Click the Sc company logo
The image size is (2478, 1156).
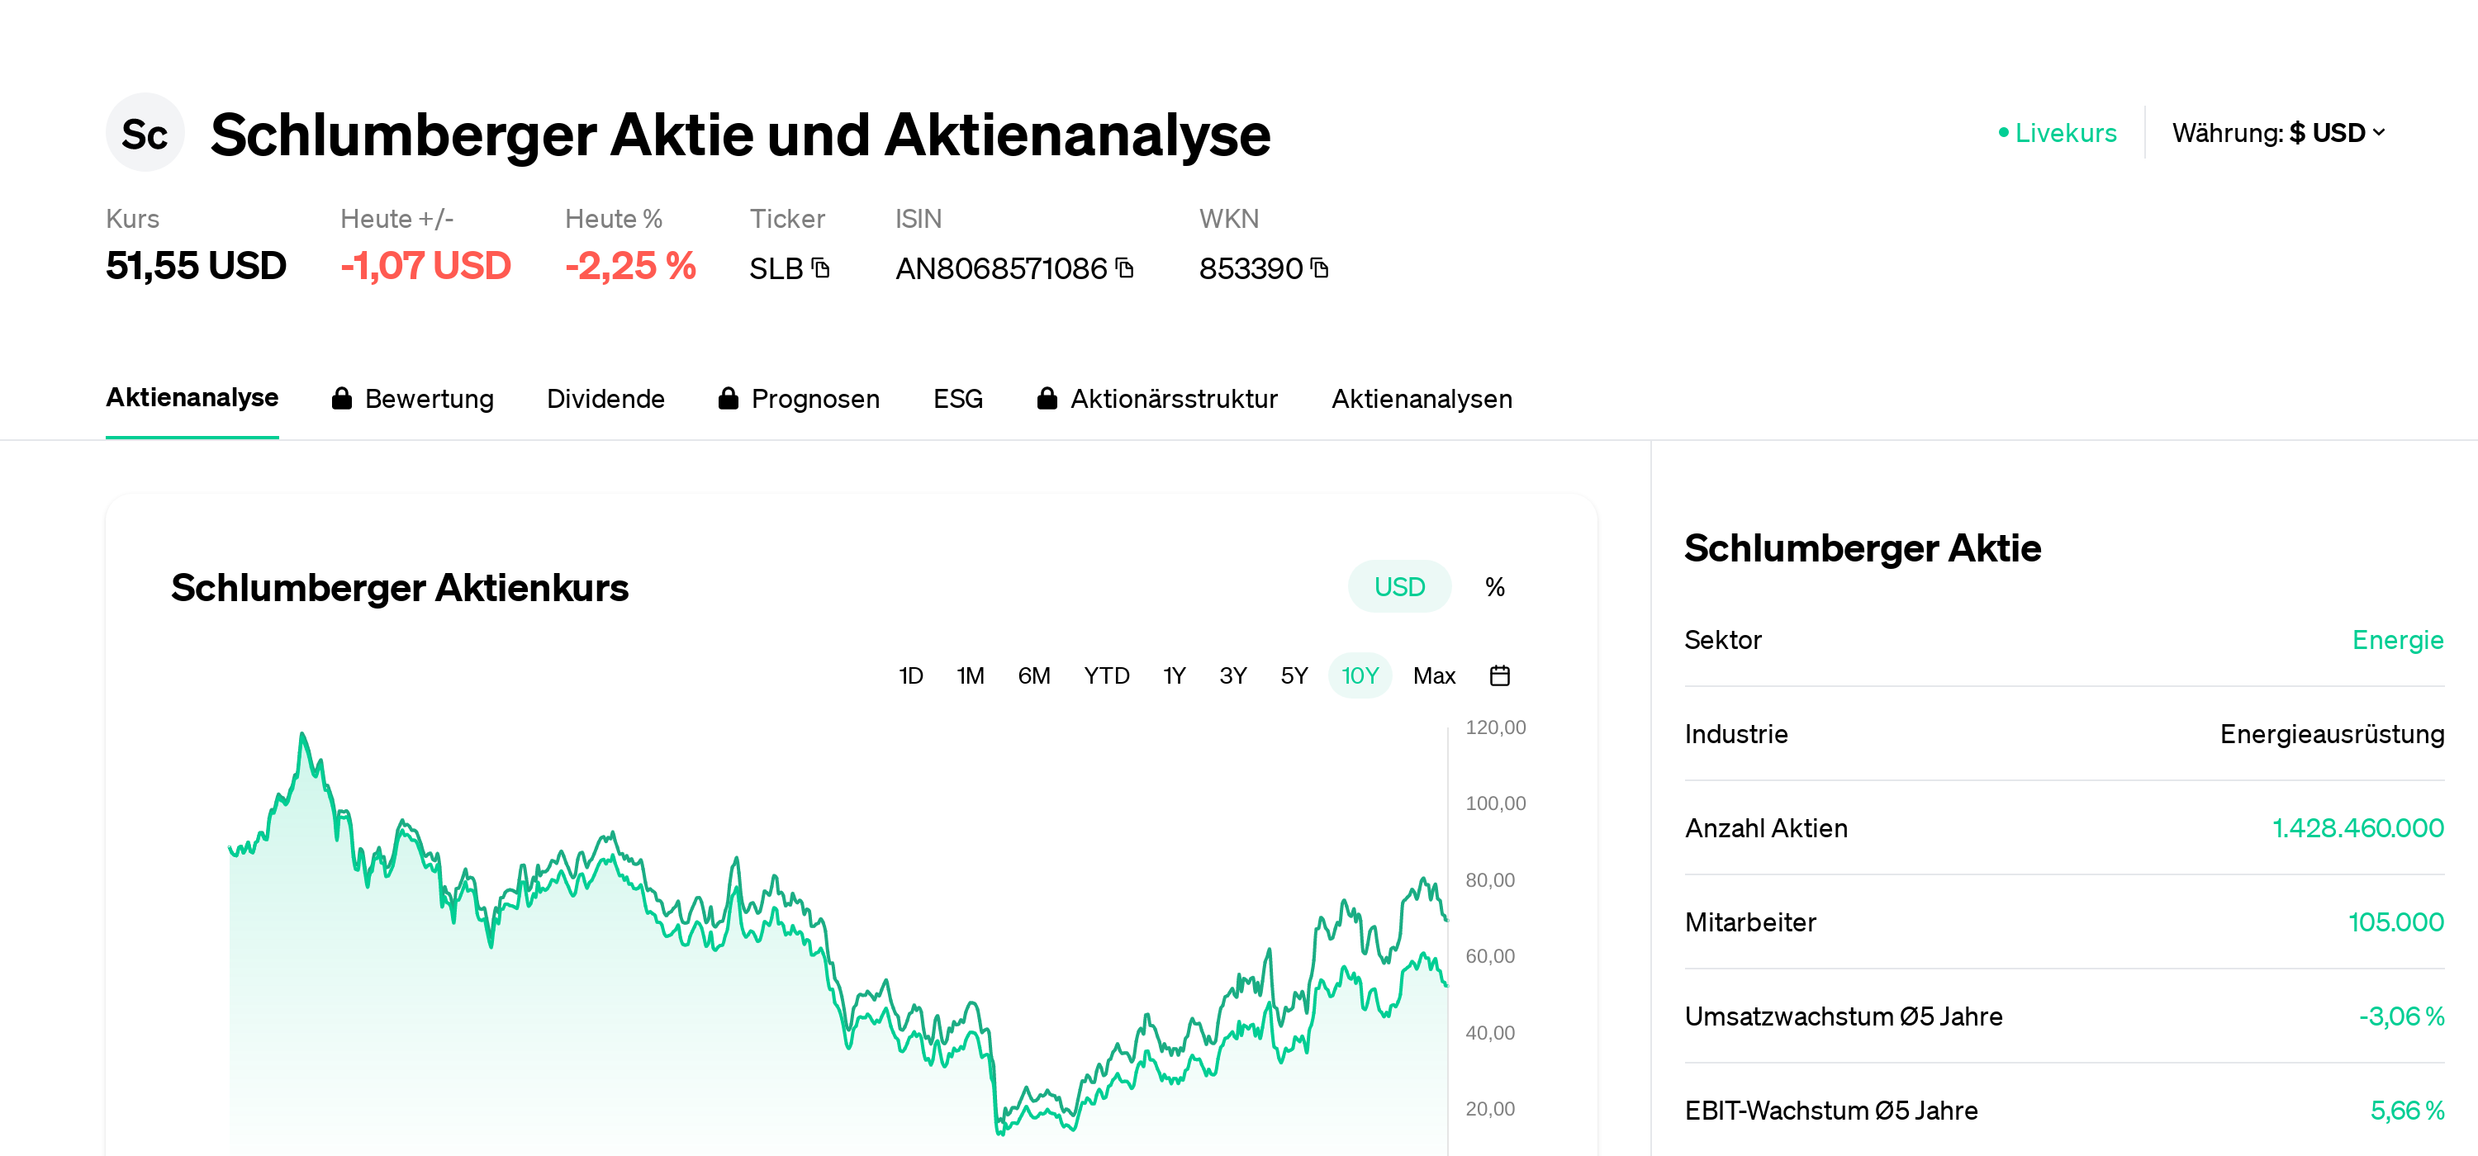coord(145,133)
